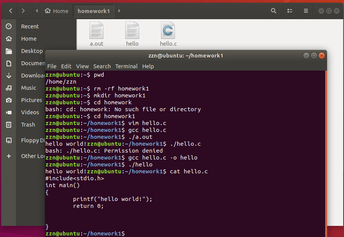Click the Recent clock icon in sidebar
344x237 pixels.
[9, 26]
